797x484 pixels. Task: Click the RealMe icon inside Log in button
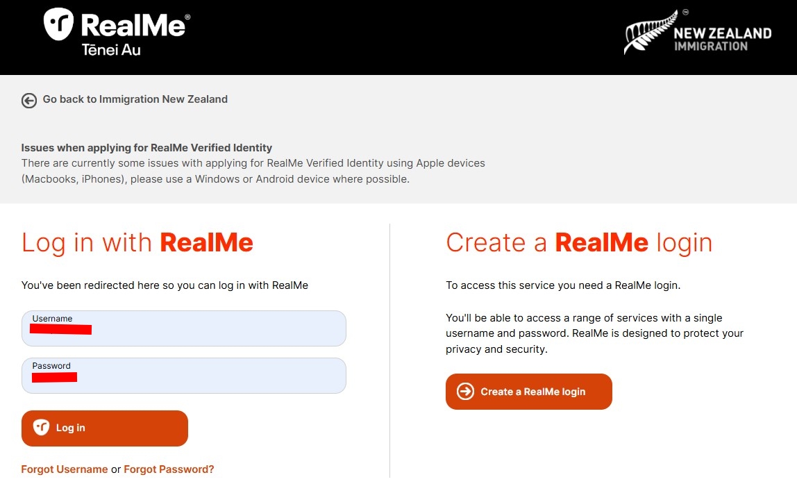(41, 427)
